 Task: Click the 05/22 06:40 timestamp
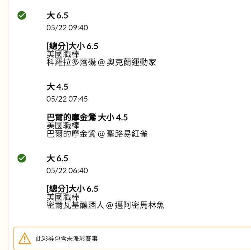(x=67, y=171)
